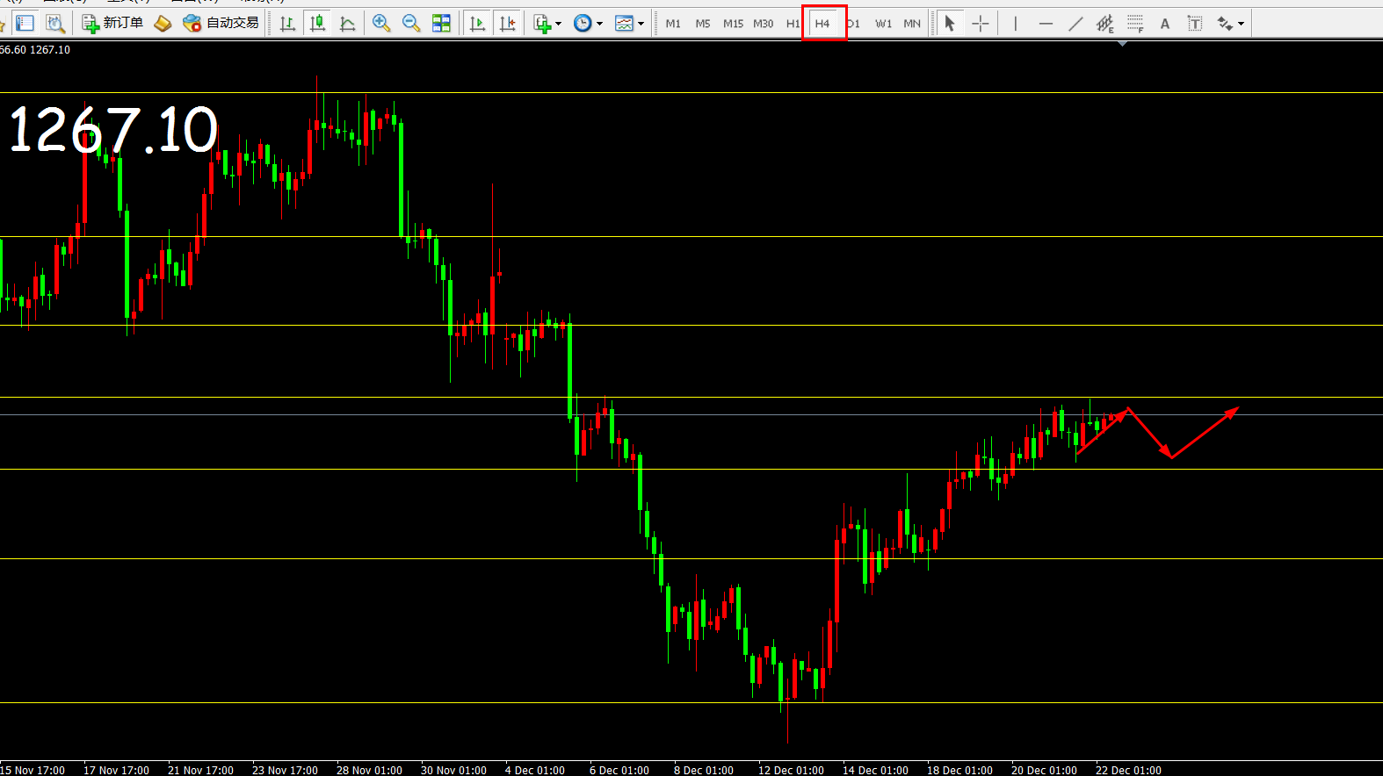Click the '17 Nov 17:00' time axis label

(116, 770)
